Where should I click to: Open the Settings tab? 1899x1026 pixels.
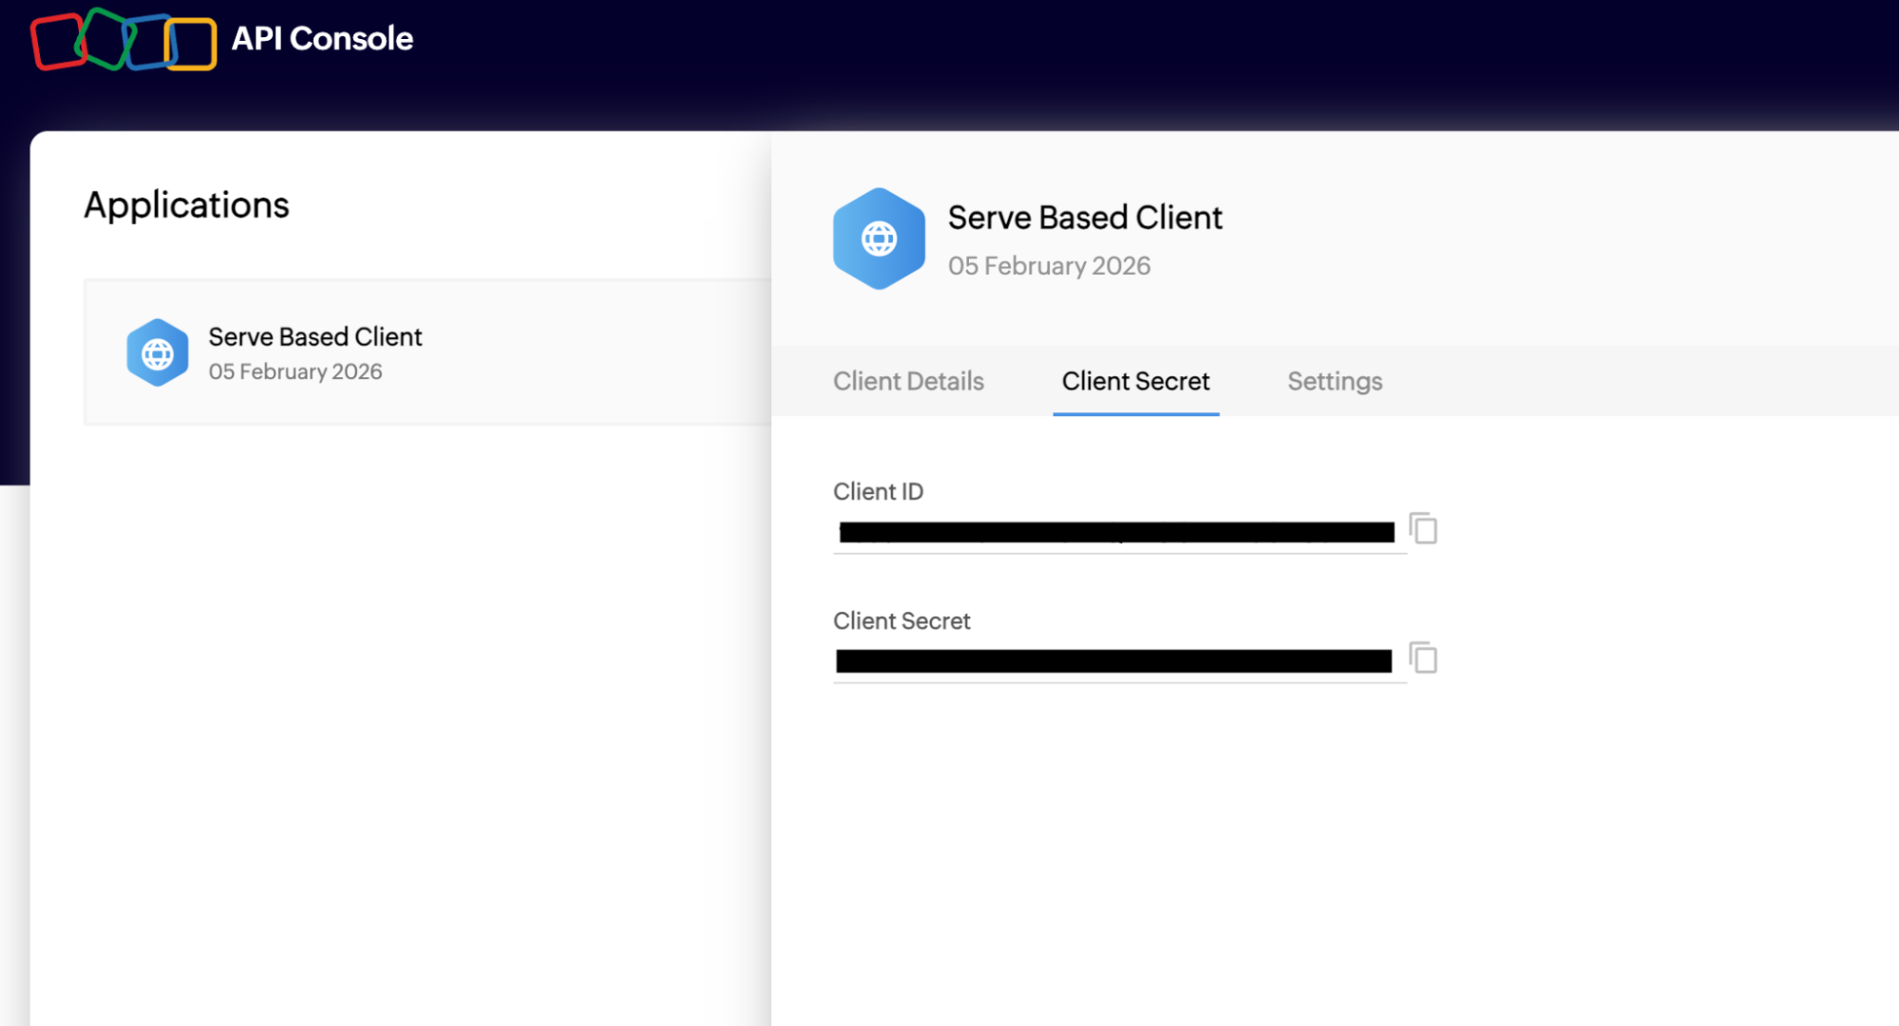point(1334,381)
